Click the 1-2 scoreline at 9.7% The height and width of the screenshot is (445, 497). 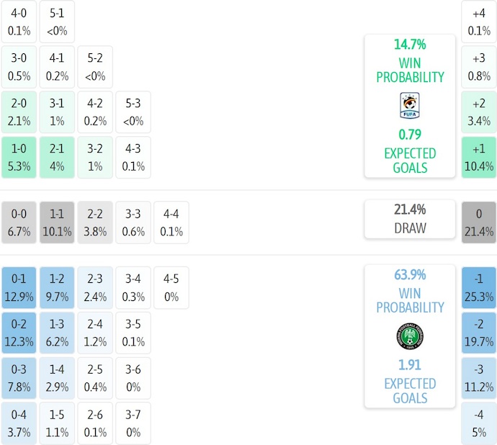point(57,287)
